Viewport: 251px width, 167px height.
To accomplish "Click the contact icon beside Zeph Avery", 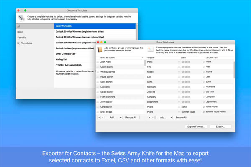I will [x=98, y=62].
